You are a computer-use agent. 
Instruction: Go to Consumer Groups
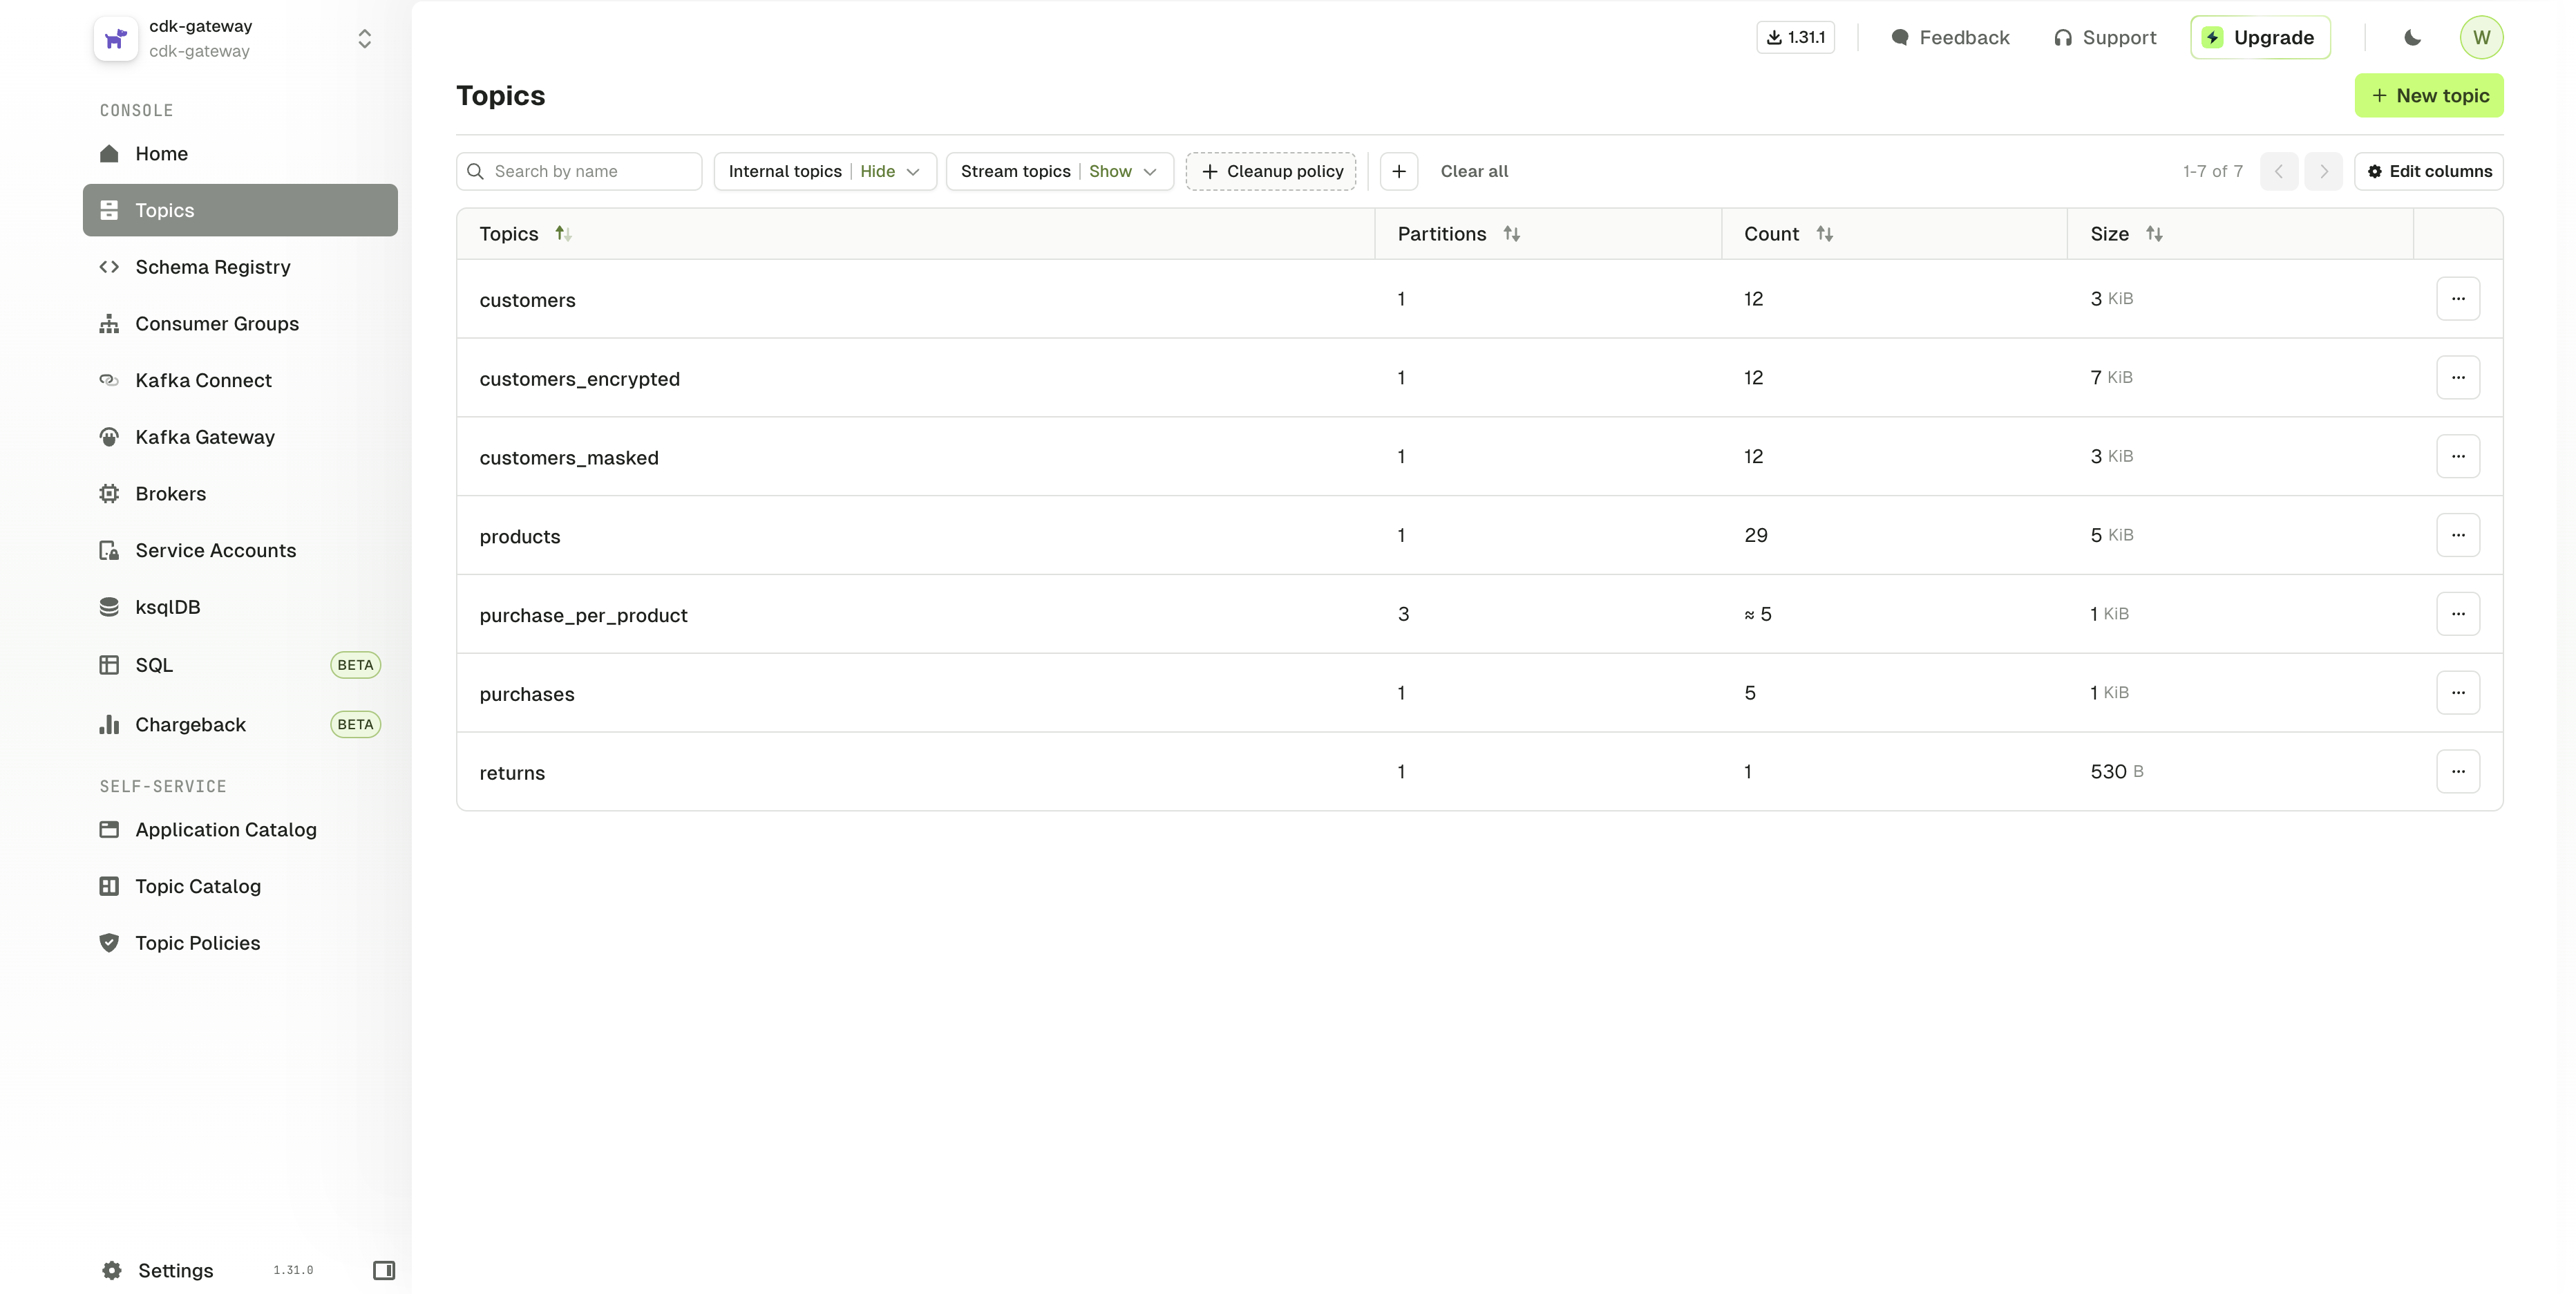point(216,324)
